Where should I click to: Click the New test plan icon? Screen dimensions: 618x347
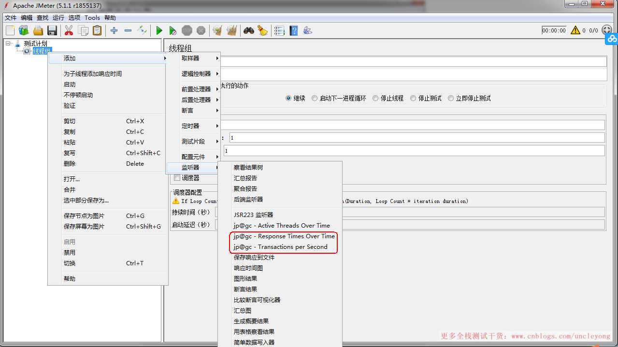click(x=10, y=30)
